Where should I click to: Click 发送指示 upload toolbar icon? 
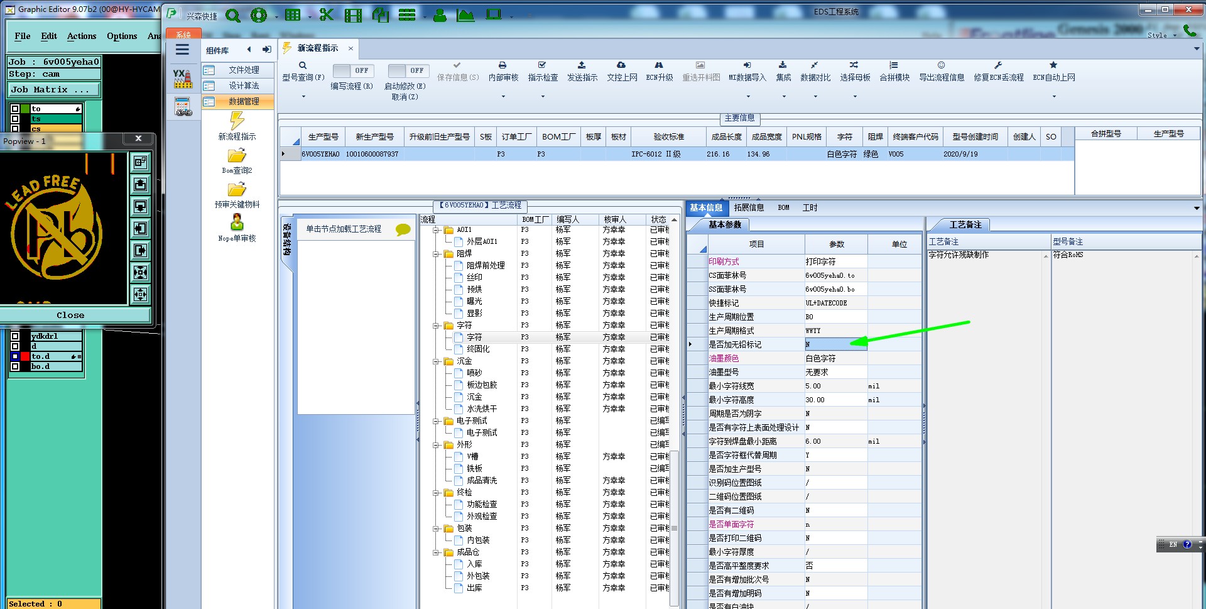point(582,65)
